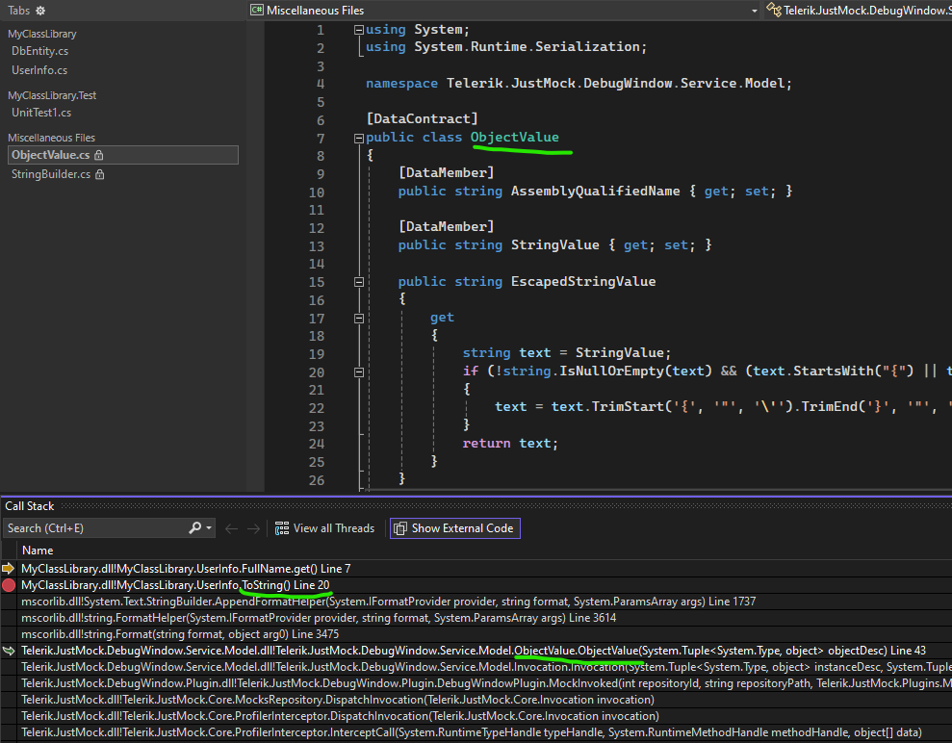
Task: Toggle Show External Code
Action: click(x=454, y=528)
